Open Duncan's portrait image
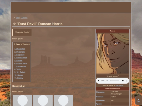 pyautogui.click(x=112, y=53)
